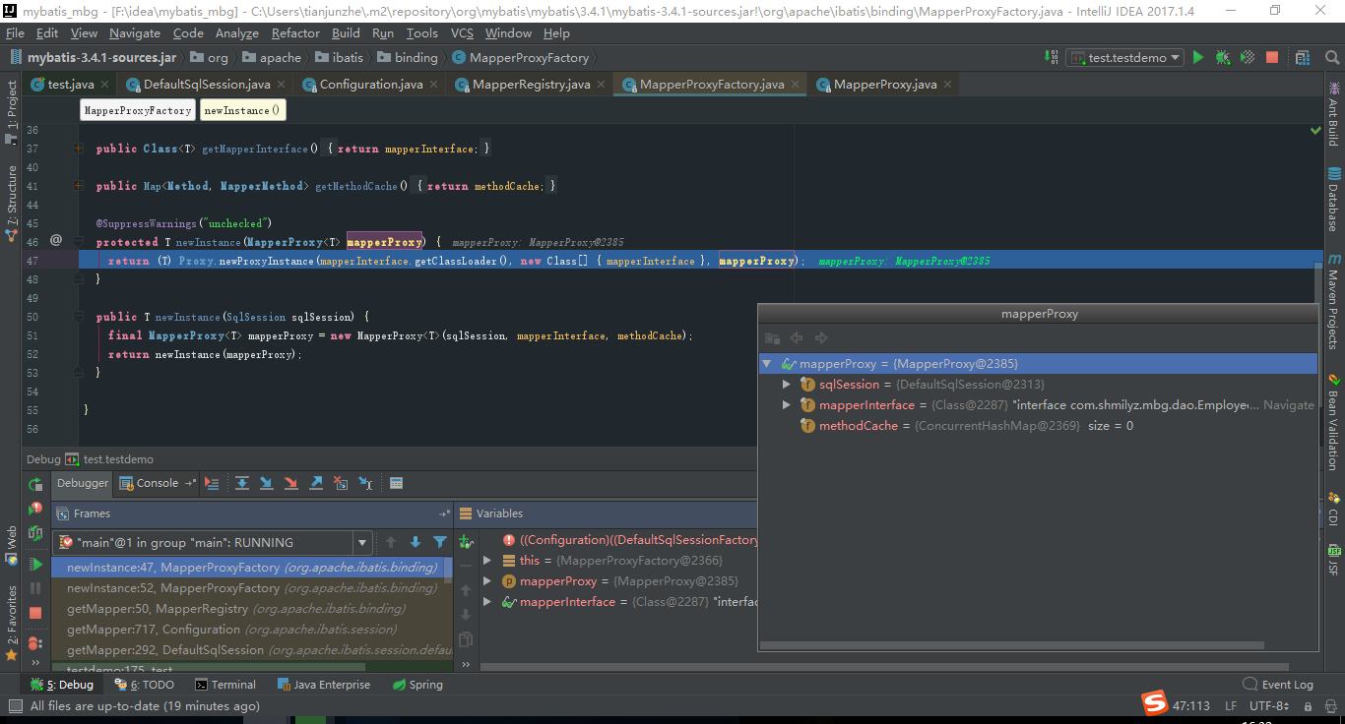Image resolution: width=1345 pixels, height=724 pixels.
Task: Click the Step Over icon in the debugger
Action: pyautogui.click(x=242, y=483)
